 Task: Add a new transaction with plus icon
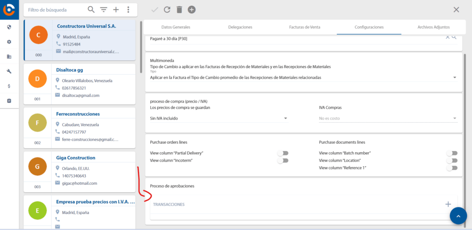(x=448, y=204)
